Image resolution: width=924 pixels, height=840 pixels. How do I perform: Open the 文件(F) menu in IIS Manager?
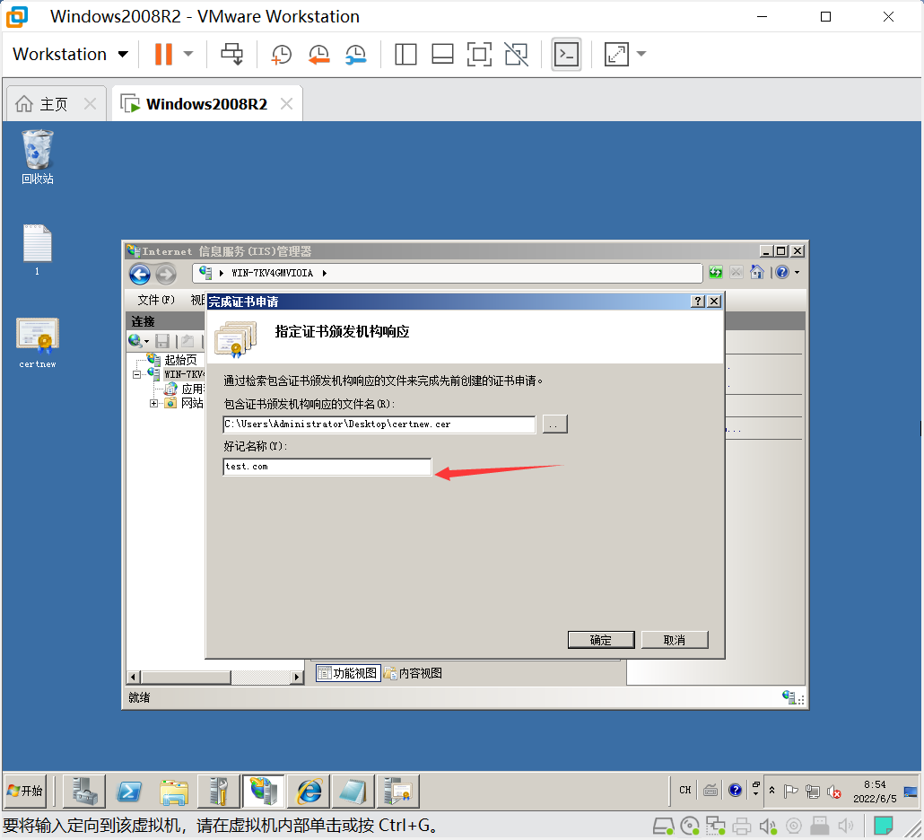coord(155,300)
